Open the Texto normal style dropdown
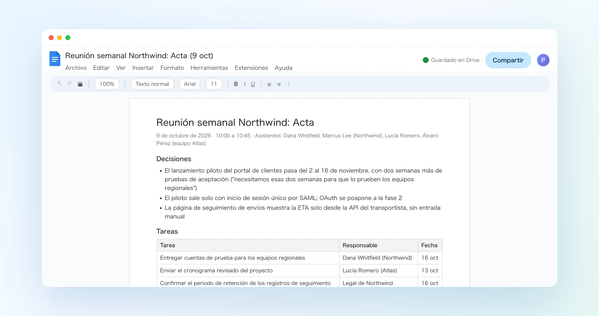The image size is (599, 316). pos(152,84)
